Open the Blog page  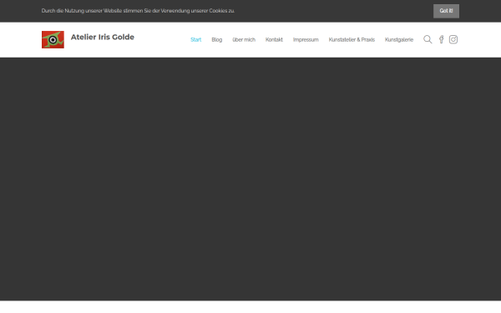coord(216,39)
